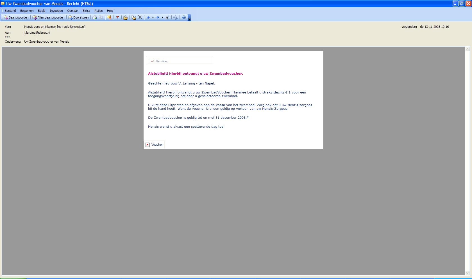Open the Opmaak menu
The height and width of the screenshot is (279, 472).
(x=73, y=11)
